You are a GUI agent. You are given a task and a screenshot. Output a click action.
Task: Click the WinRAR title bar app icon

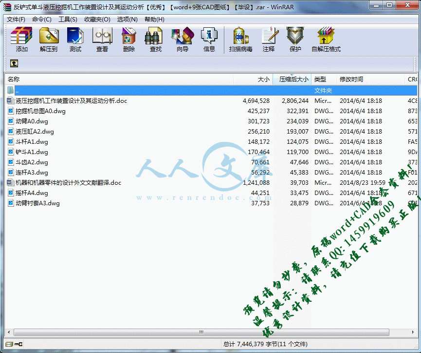tap(7, 7)
